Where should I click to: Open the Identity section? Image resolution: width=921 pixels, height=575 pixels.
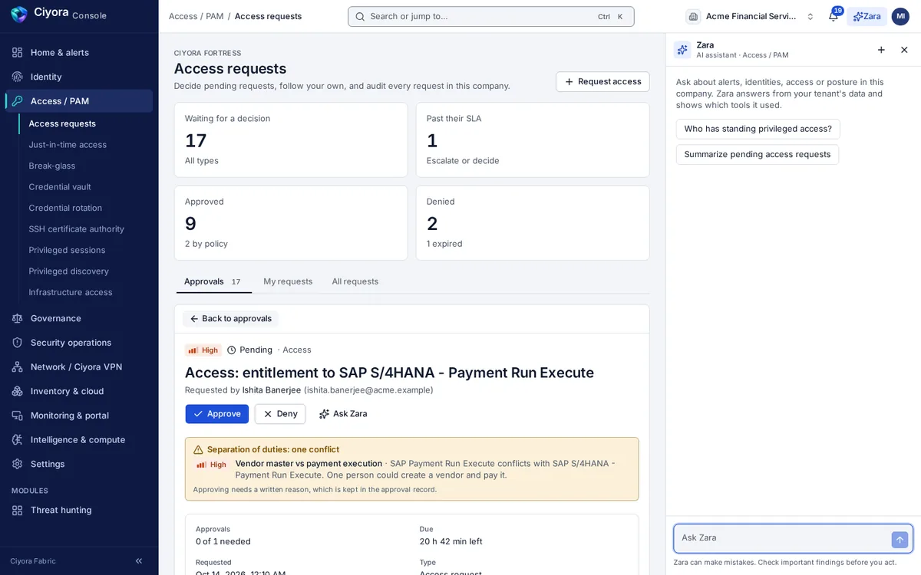(x=79, y=77)
